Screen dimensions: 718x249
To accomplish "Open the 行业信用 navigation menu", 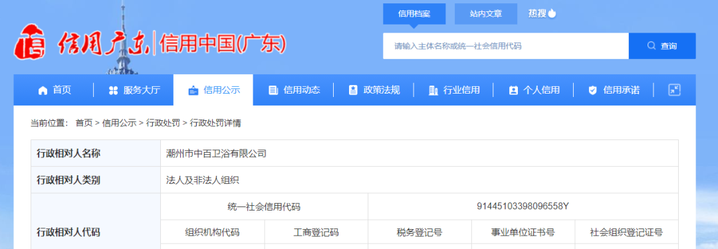I will (453, 90).
